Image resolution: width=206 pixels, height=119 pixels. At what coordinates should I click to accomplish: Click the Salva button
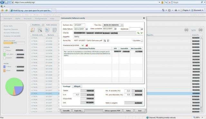pyautogui.click(x=128, y=111)
